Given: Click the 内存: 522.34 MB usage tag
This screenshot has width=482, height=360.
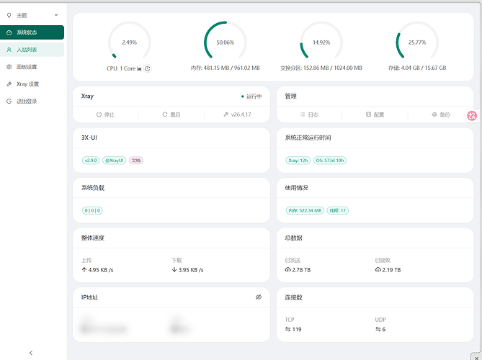Looking at the screenshot, I should click(x=305, y=211).
